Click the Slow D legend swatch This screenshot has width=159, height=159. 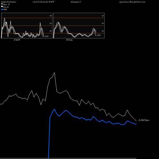coord(2,4)
